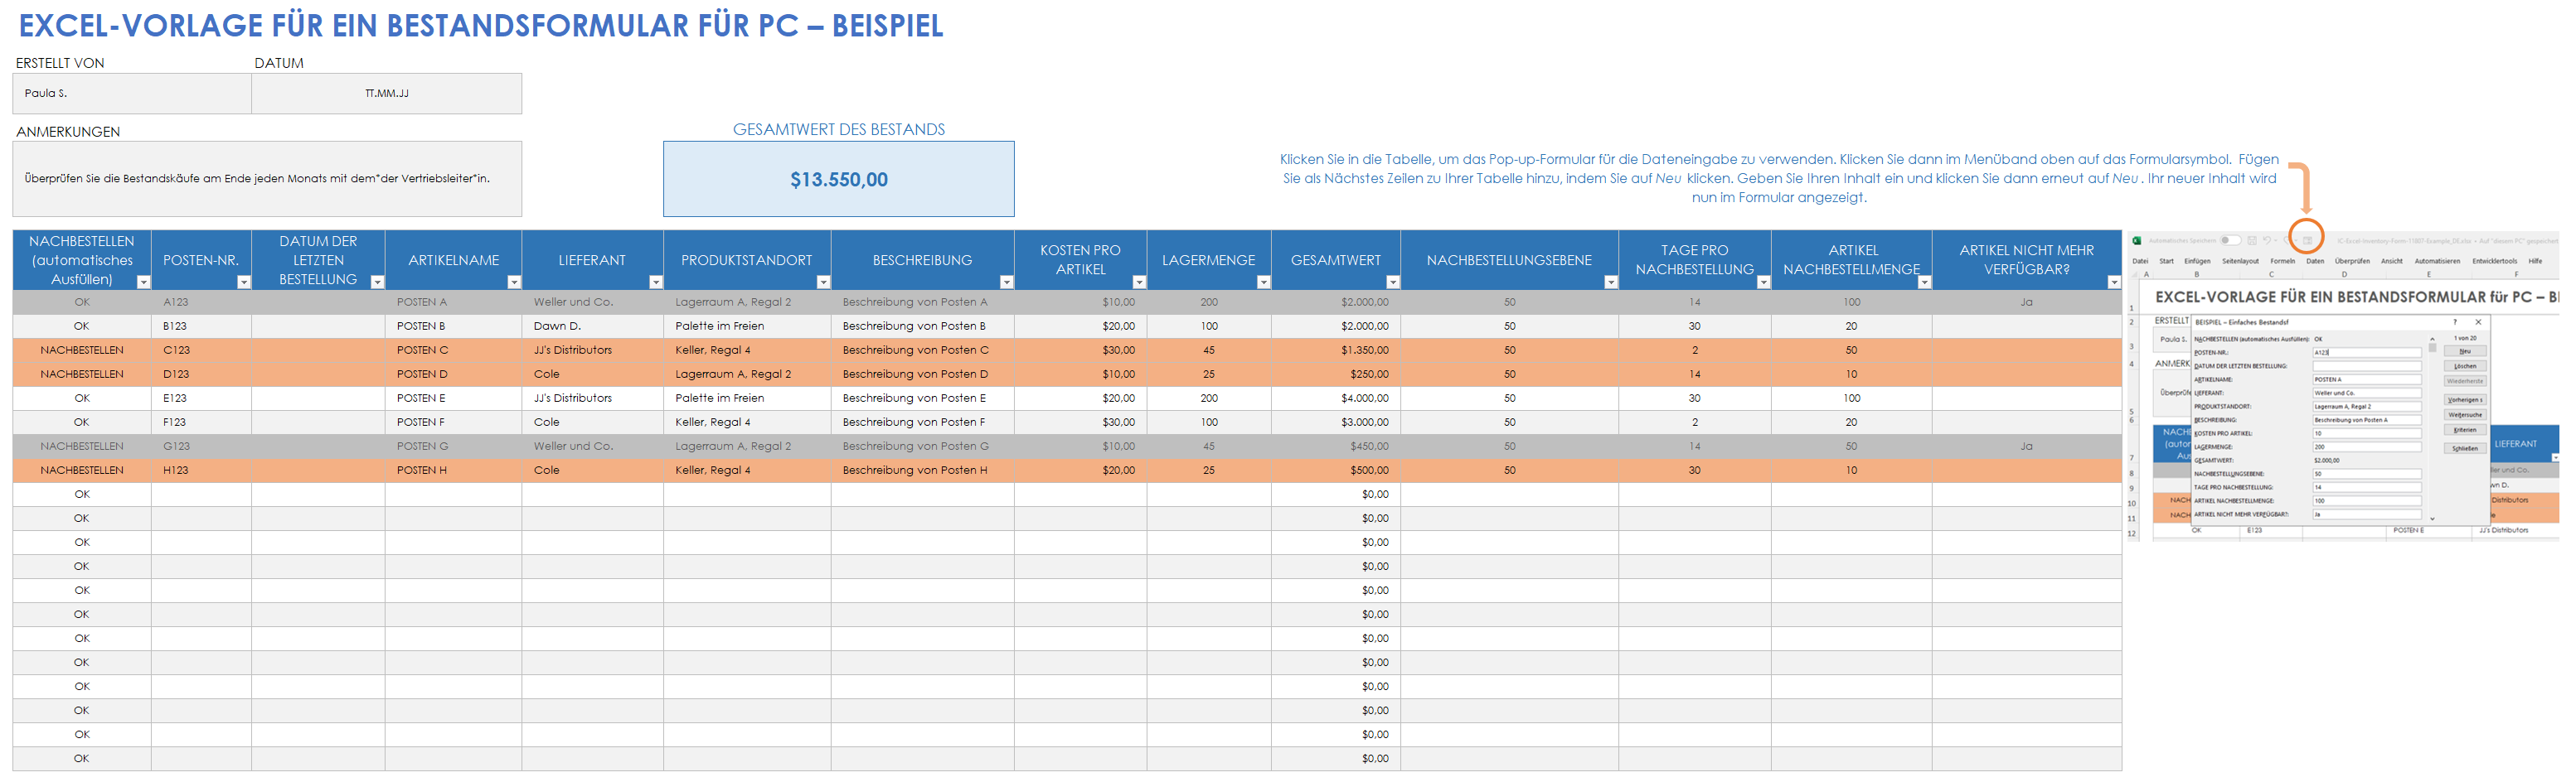Open the ARTIKELNAME column filter dropdown
Image resolution: width=2576 pixels, height=782 pixels.
514,282
